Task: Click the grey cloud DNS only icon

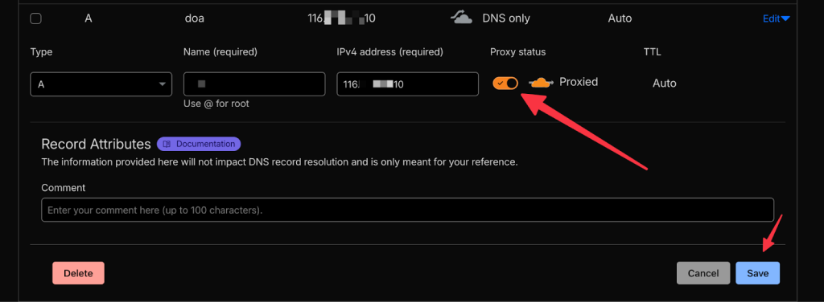Action: coord(461,18)
